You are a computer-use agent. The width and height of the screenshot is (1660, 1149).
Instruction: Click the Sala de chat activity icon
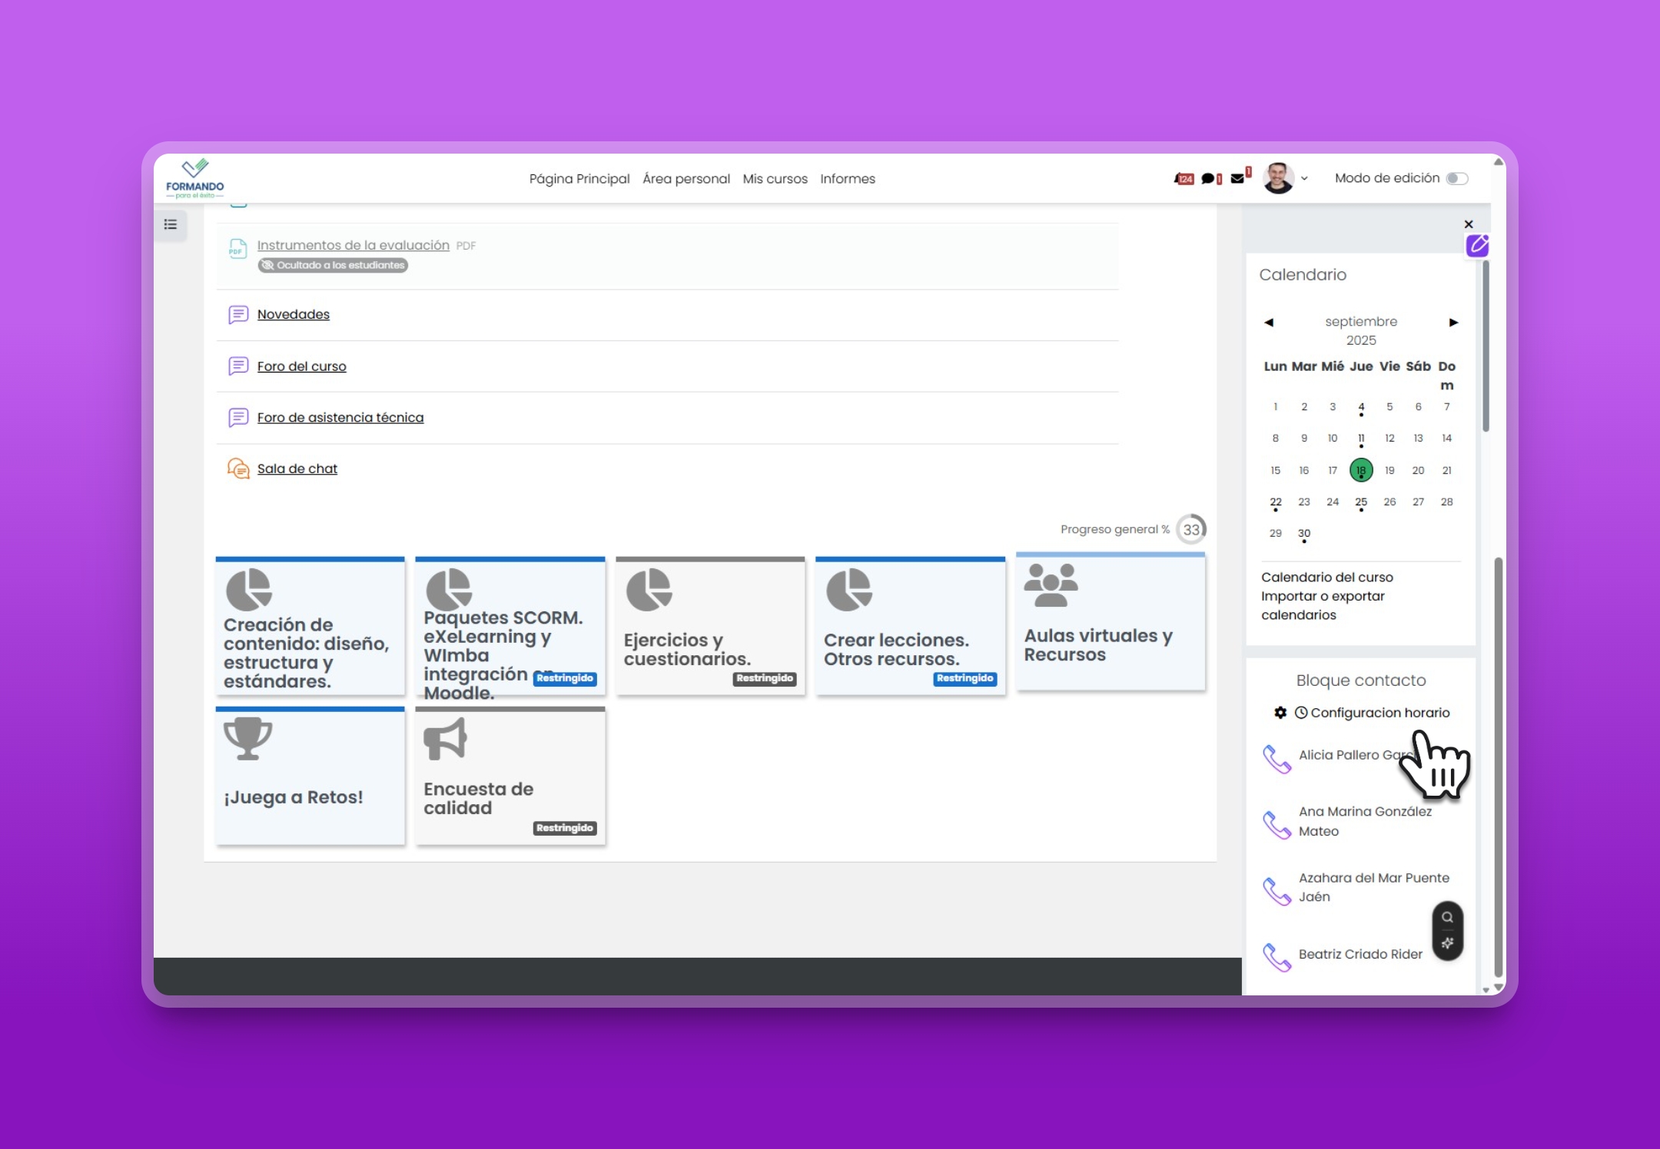tap(238, 469)
